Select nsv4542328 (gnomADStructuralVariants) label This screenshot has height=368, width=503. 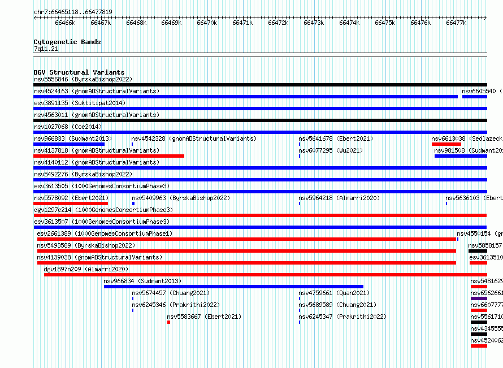click(x=194, y=138)
